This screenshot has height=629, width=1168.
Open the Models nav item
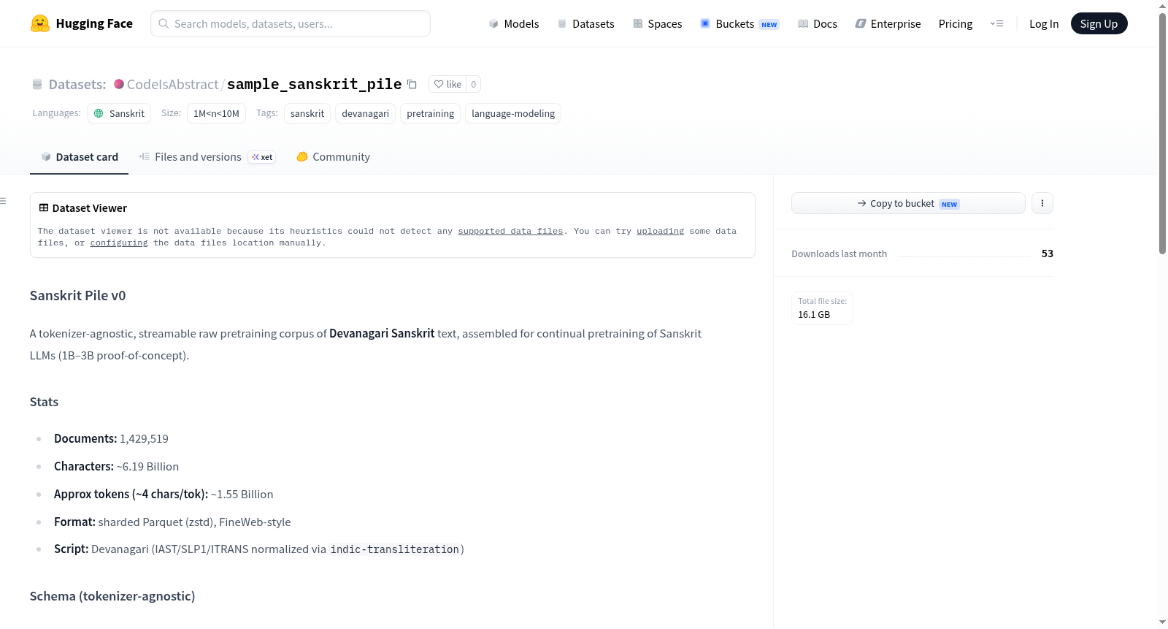pos(514,23)
